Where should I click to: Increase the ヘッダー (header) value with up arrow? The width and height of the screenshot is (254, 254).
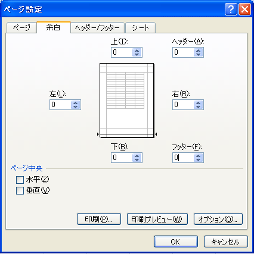point(198,51)
